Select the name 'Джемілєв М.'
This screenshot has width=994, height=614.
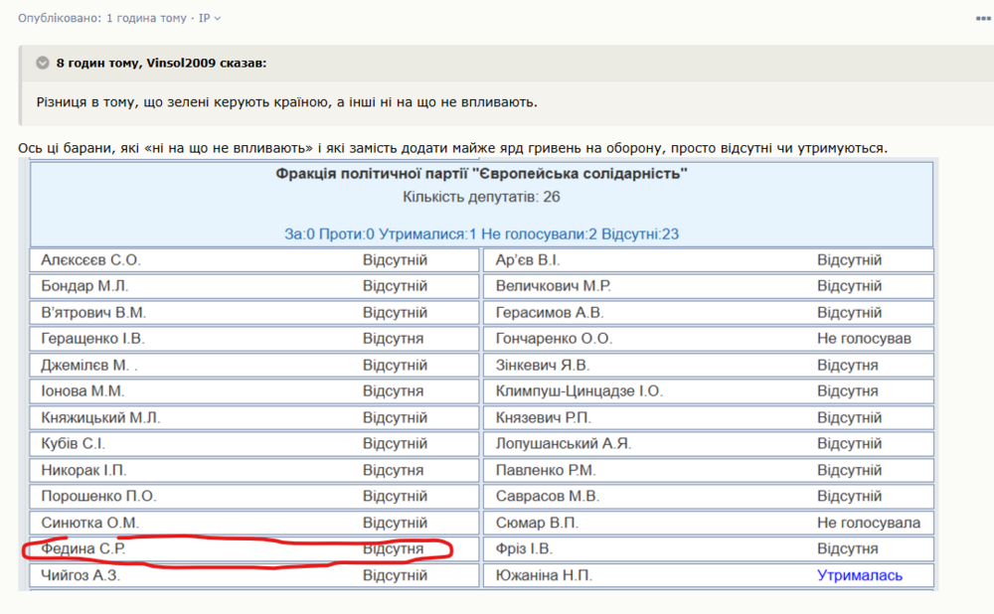(85, 366)
